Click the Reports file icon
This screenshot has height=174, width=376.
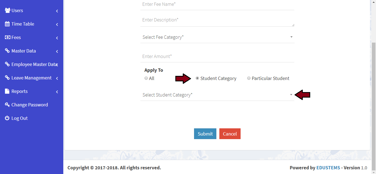(x=7, y=91)
